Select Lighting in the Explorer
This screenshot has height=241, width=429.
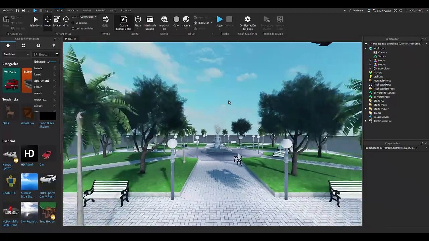(x=378, y=77)
